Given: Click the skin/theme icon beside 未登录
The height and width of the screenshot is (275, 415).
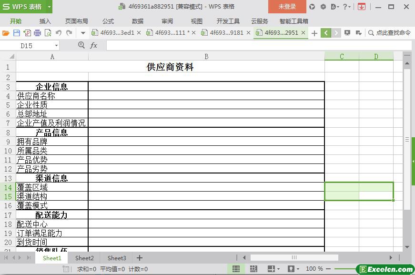Looking at the screenshot, I should click(x=312, y=7).
